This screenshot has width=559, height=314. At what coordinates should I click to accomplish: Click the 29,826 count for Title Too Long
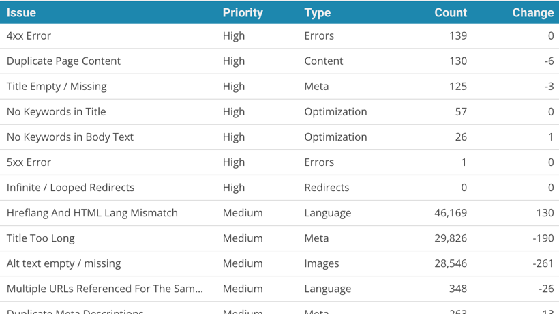point(451,238)
